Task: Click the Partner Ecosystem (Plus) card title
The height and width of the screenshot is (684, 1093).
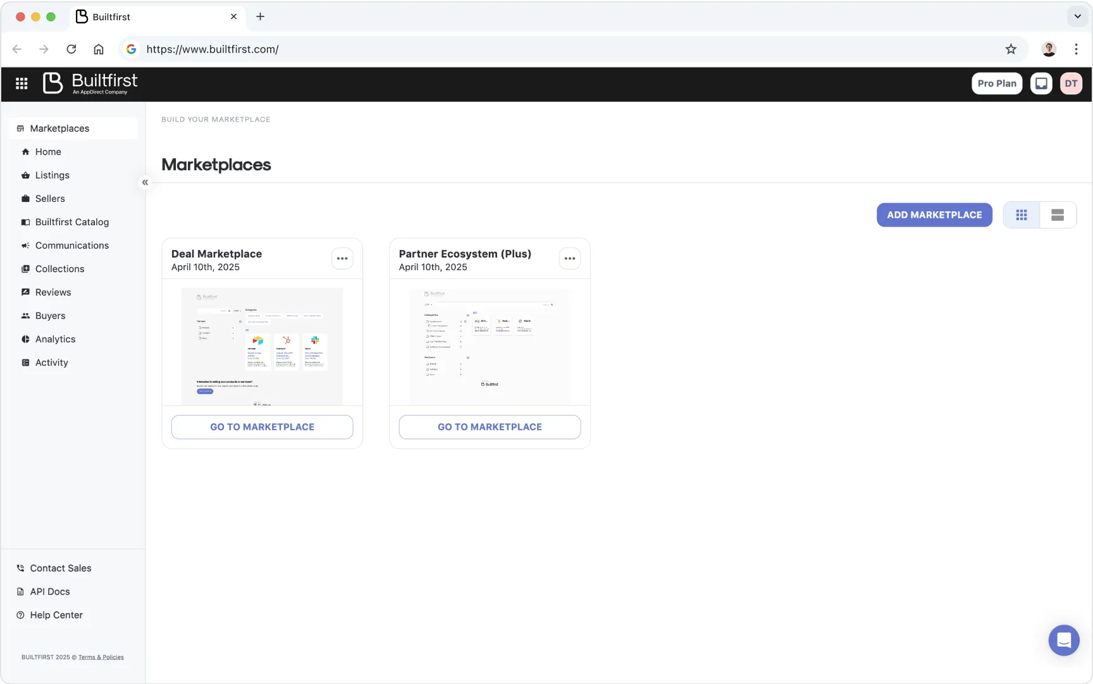Action: 465,254
